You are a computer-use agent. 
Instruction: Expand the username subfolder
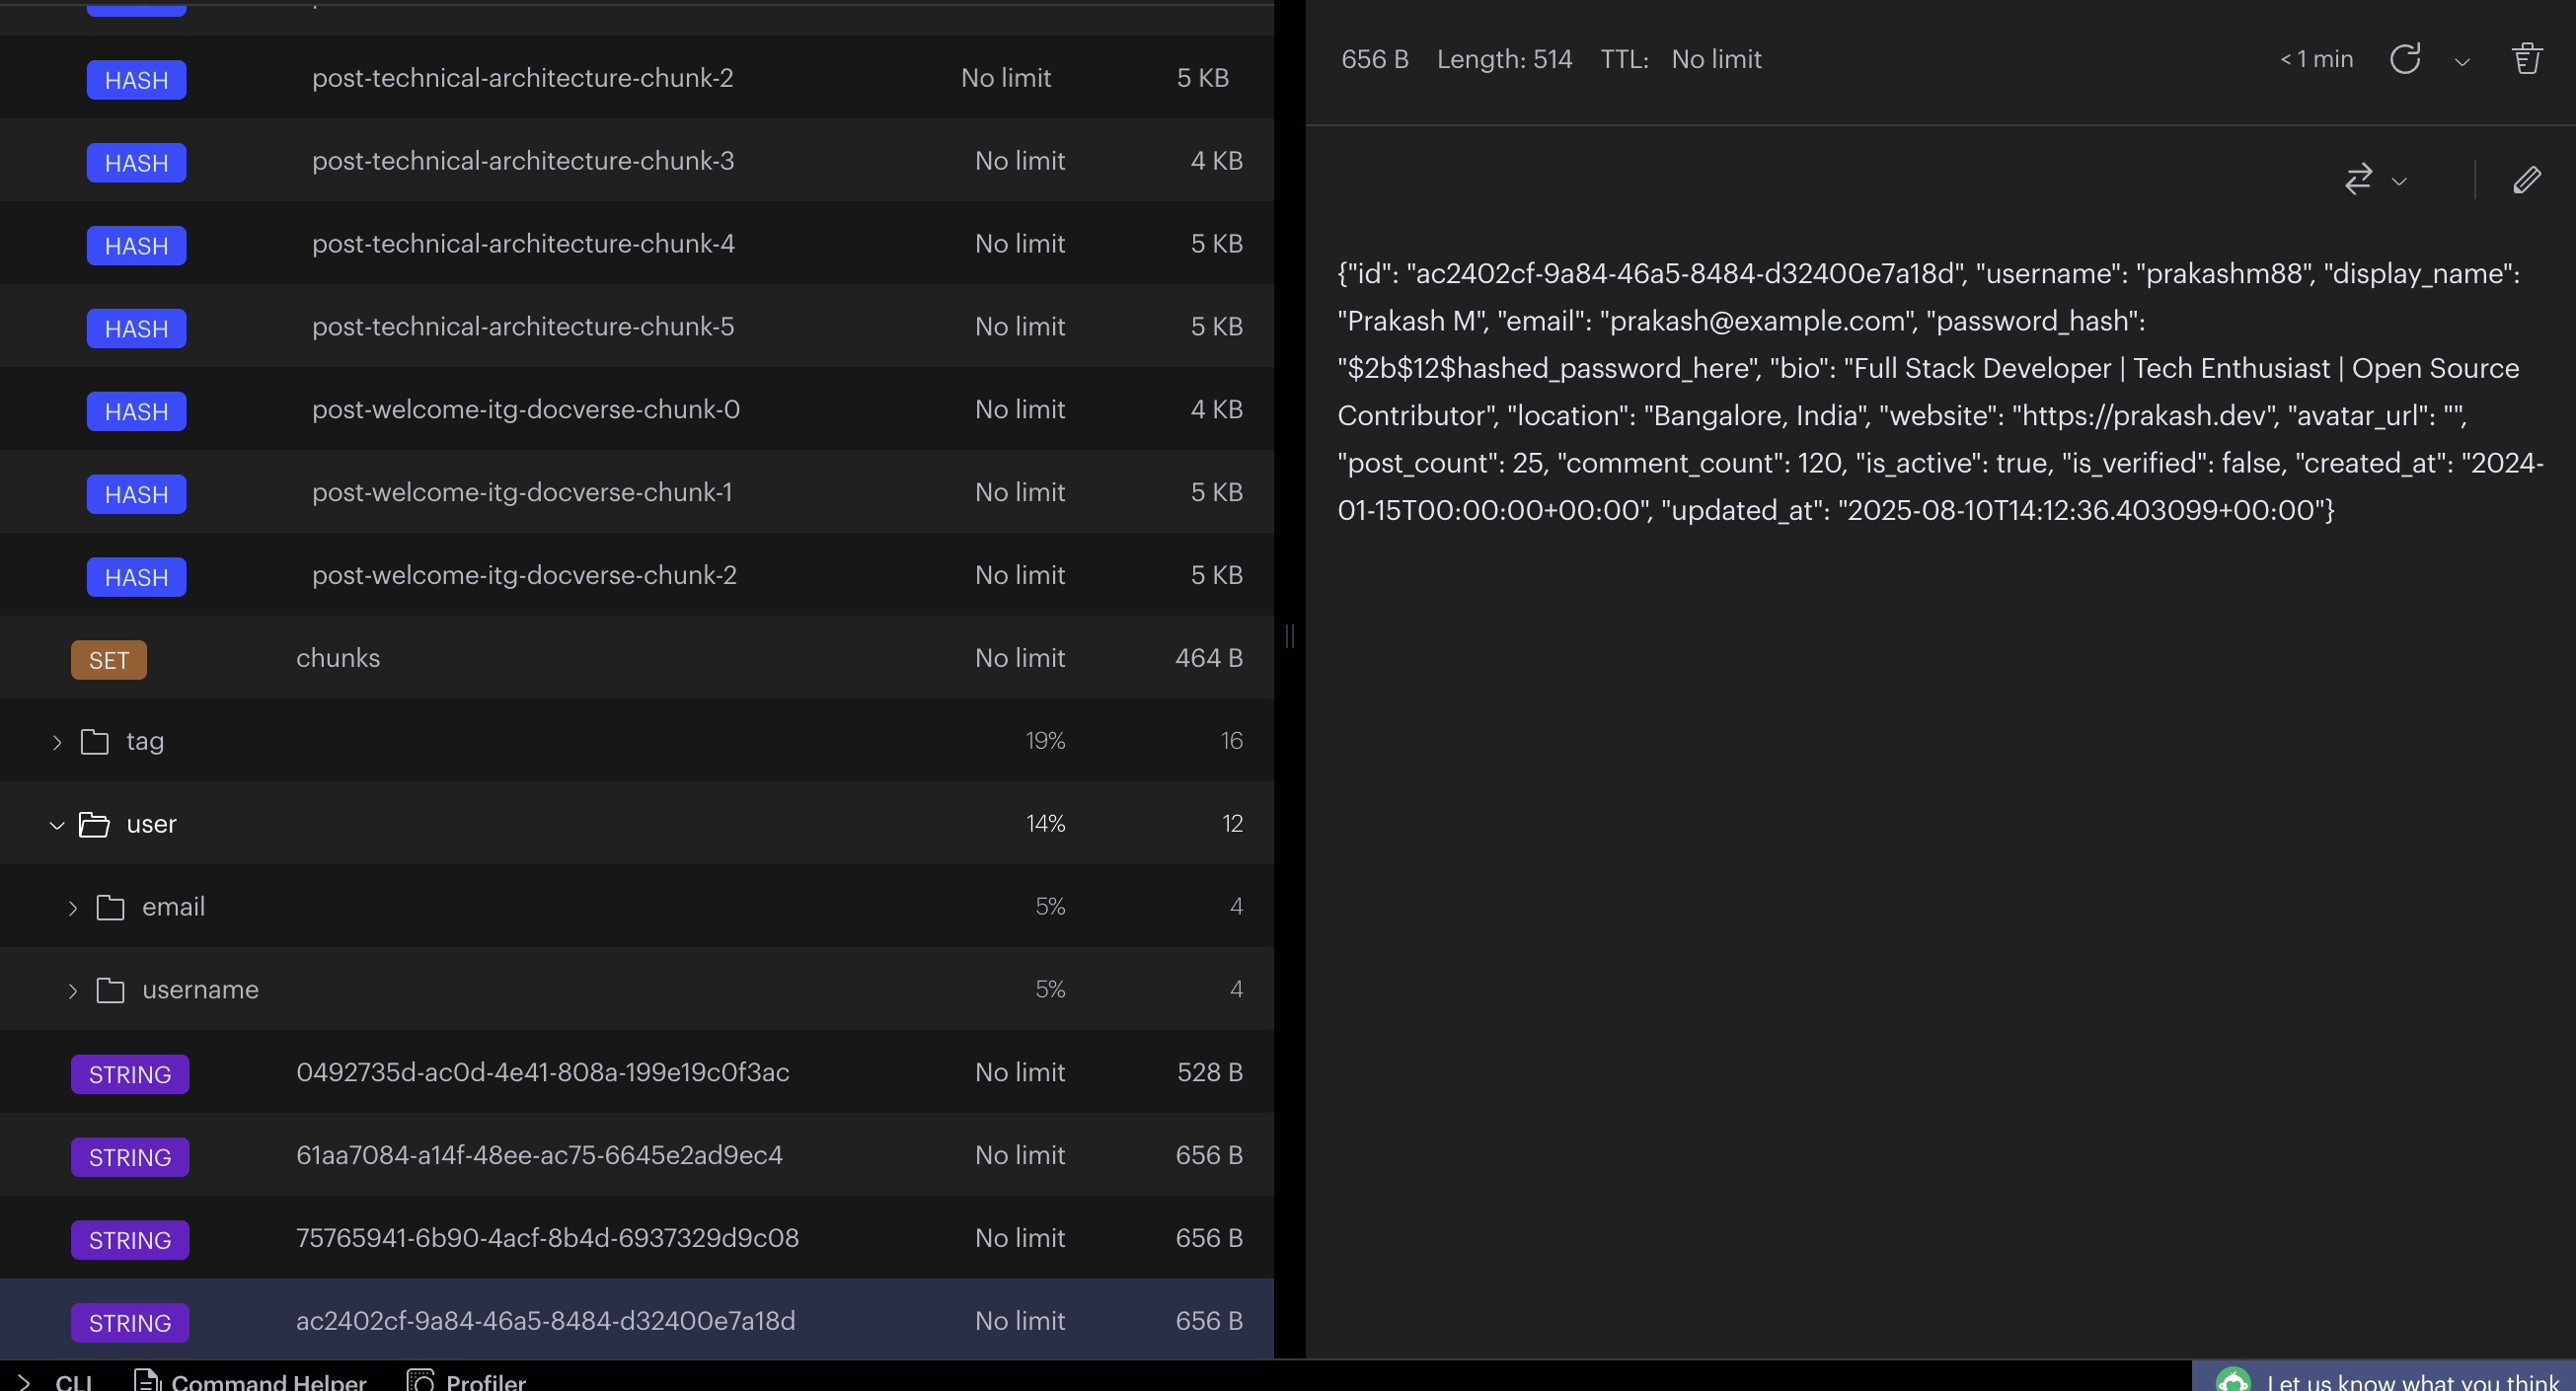(72, 990)
